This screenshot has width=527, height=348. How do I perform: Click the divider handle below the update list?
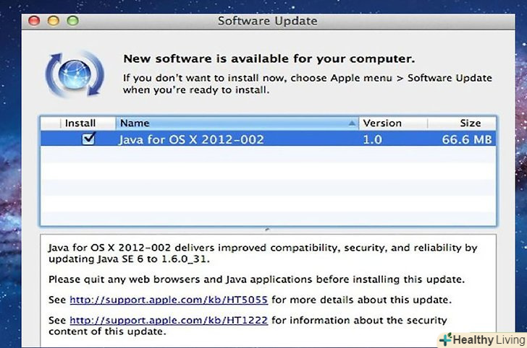coord(268,230)
